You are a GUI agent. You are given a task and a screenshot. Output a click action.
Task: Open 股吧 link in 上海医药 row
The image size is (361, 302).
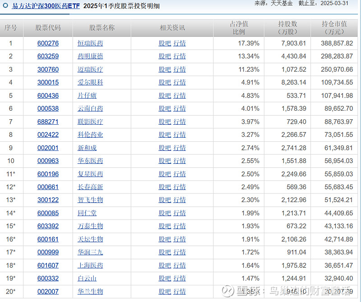[165, 266]
